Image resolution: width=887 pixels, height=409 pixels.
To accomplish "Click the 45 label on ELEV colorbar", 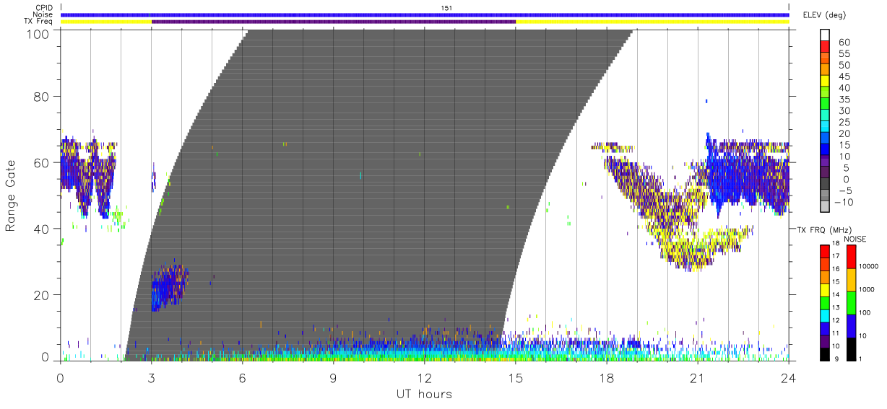I will coord(844,76).
